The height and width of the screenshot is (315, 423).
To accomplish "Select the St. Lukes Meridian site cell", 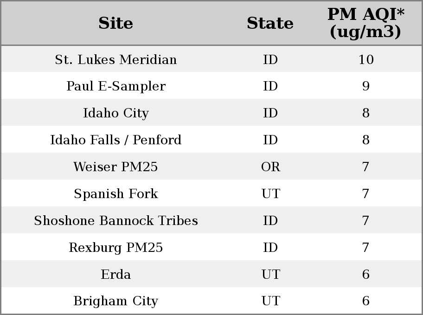I will 116,59.
